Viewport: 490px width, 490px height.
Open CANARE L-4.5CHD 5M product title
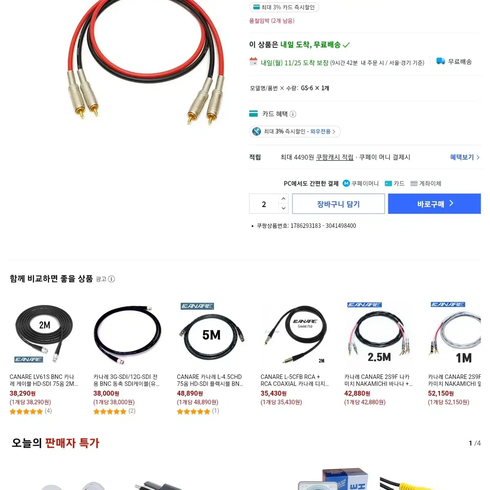point(210,380)
